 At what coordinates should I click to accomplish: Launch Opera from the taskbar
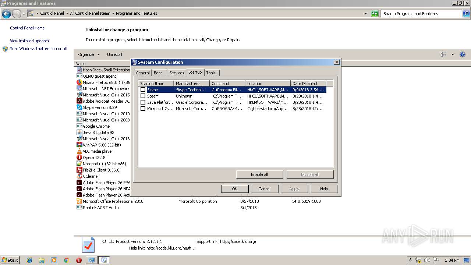(x=79, y=260)
